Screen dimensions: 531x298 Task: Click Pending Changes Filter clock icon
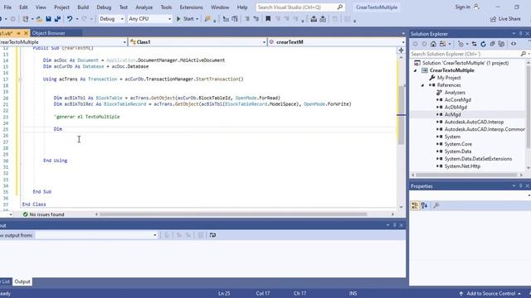click(x=460, y=44)
